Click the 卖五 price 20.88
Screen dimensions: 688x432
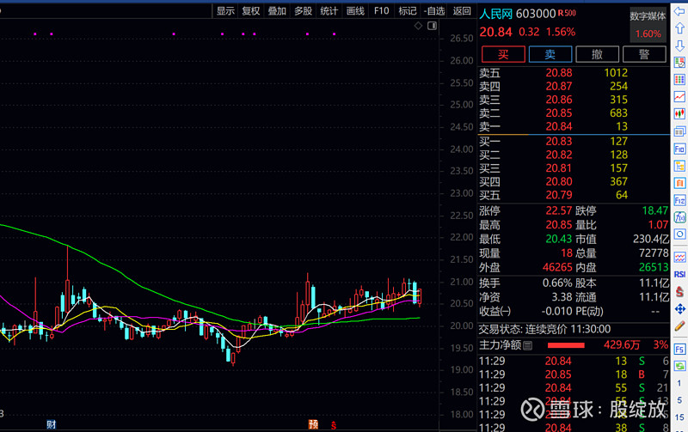pos(558,73)
